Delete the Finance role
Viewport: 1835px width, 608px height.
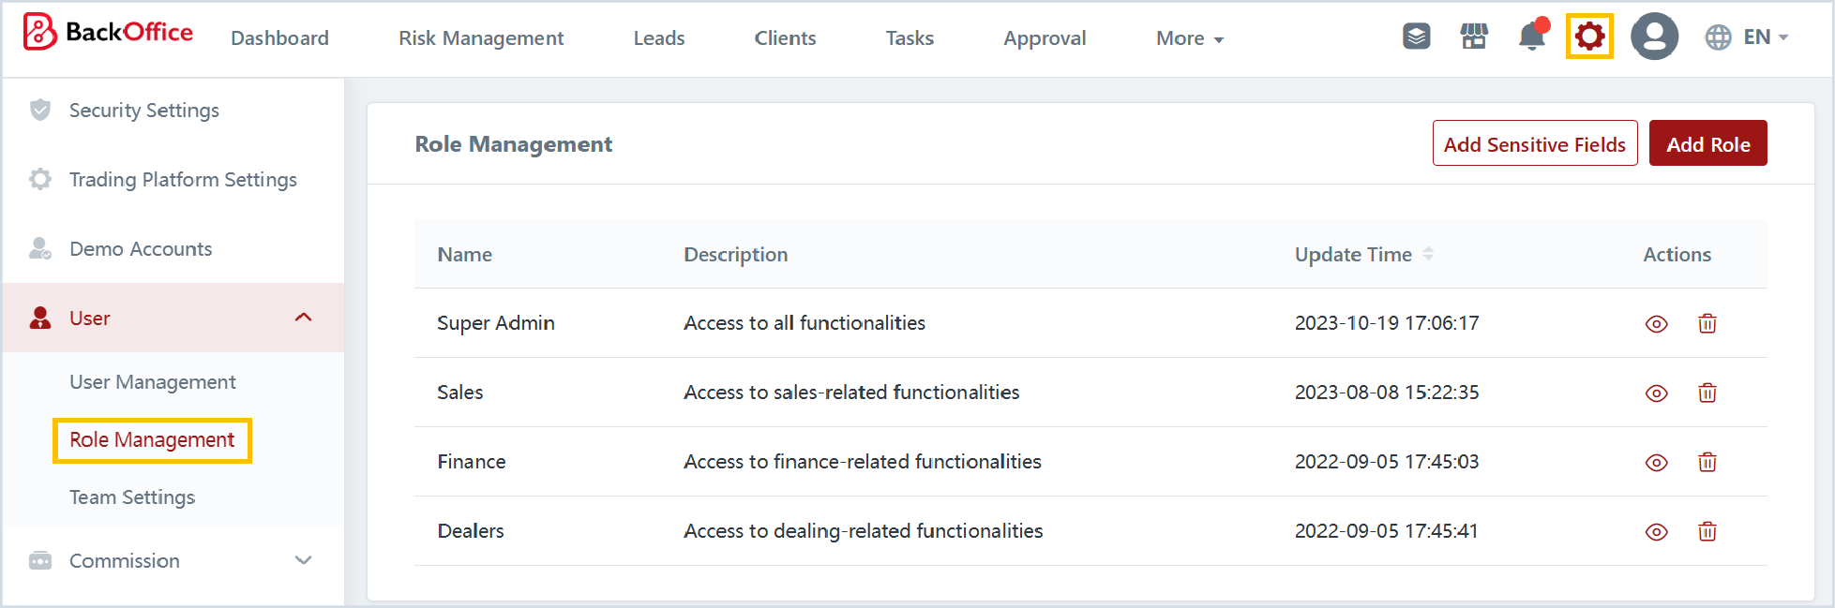click(x=1707, y=462)
